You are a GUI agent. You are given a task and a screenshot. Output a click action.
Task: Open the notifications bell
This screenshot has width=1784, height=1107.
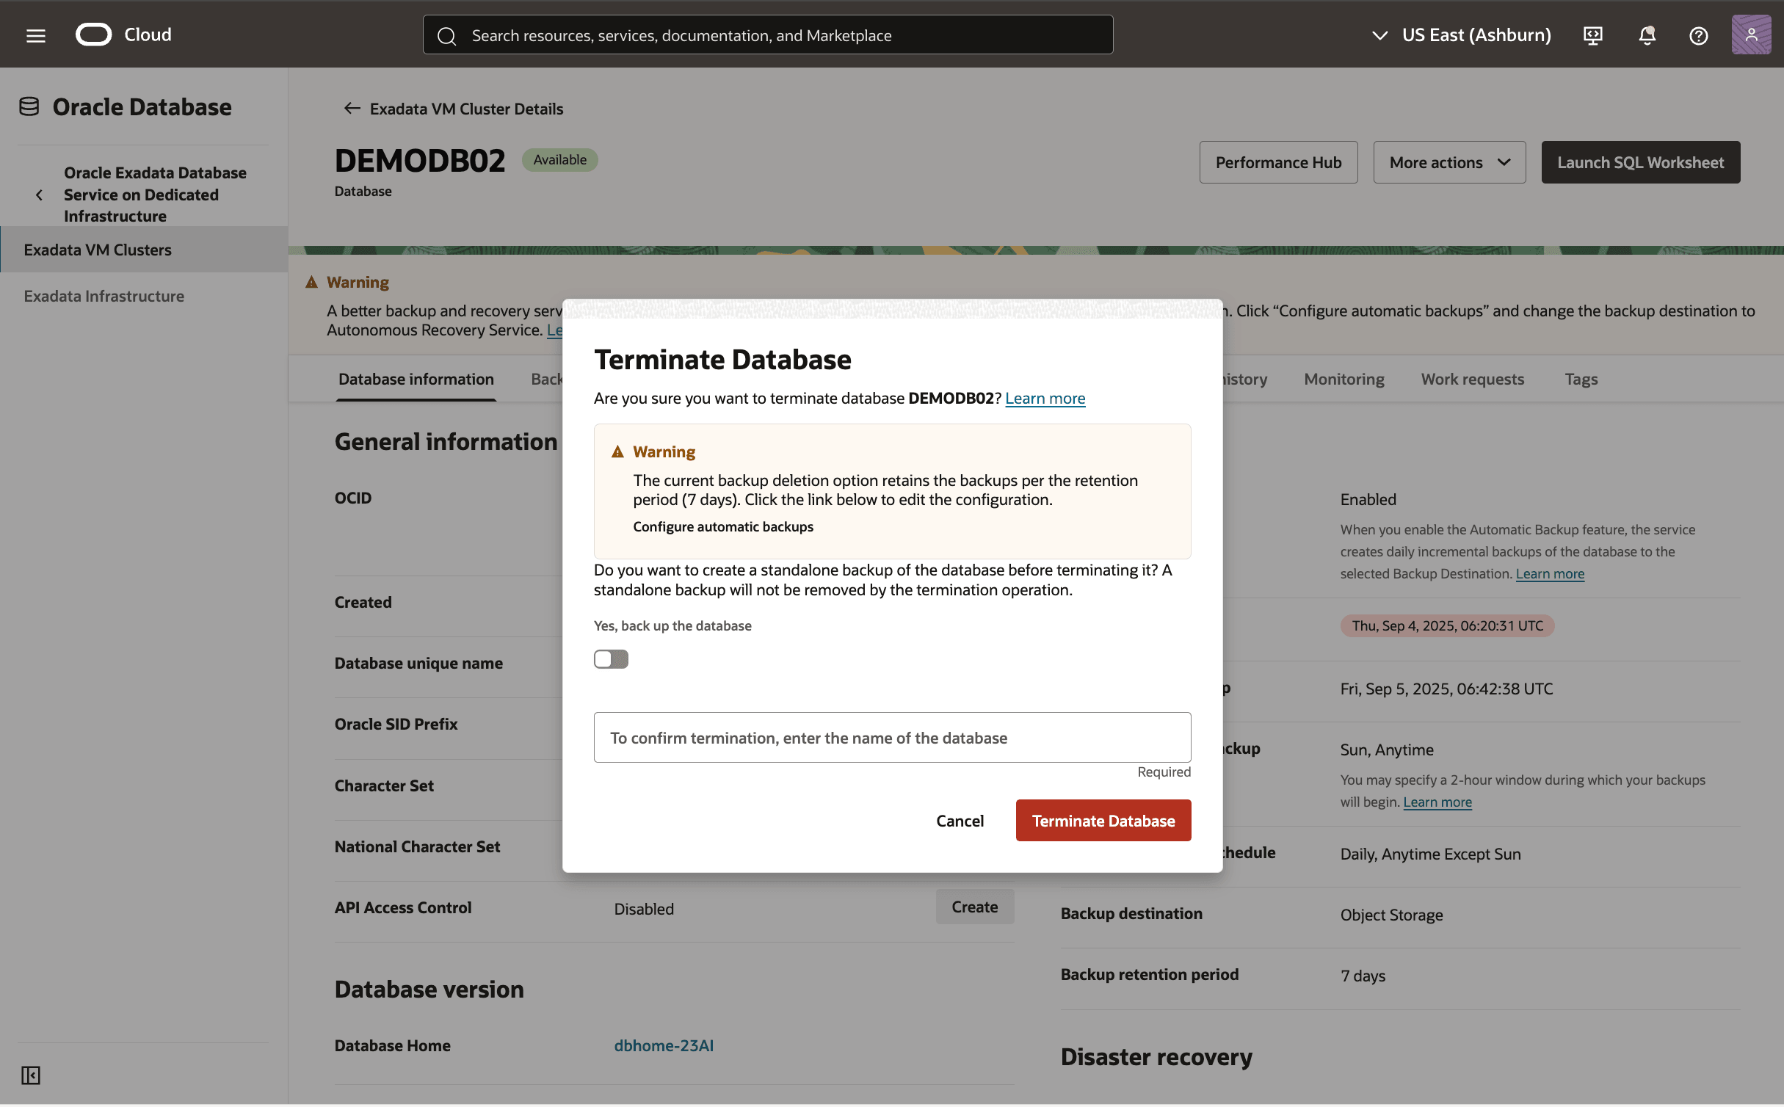point(1647,35)
